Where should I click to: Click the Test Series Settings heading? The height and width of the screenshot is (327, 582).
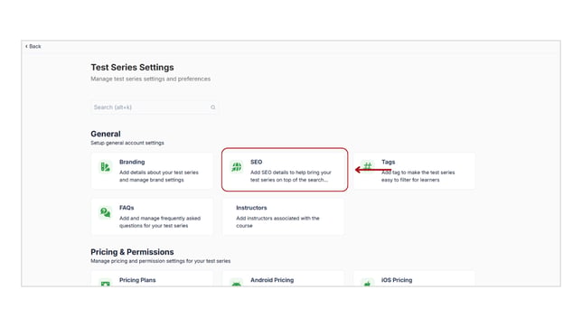click(132, 68)
